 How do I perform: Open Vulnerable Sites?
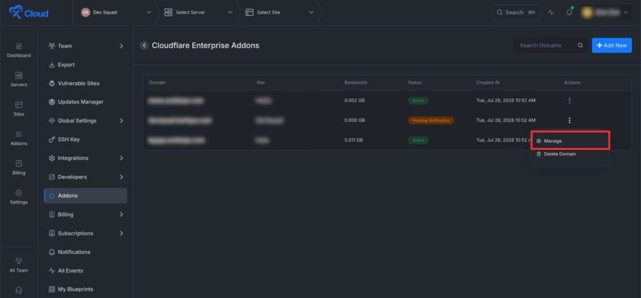(x=85, y=83)
